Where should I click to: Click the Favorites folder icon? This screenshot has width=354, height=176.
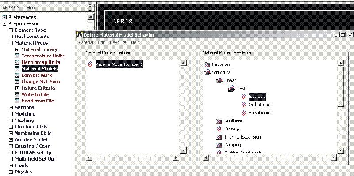[207, 64]
